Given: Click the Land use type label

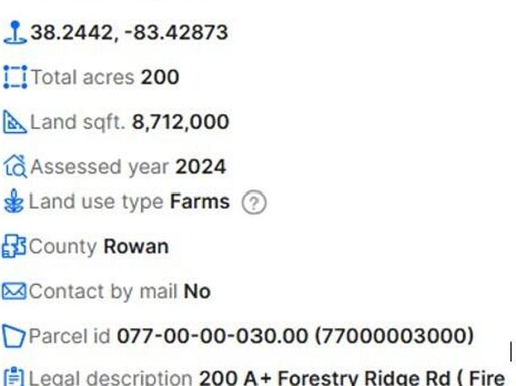Looking at the screenshot, I should pyautogui.click(x=96, y=201).
